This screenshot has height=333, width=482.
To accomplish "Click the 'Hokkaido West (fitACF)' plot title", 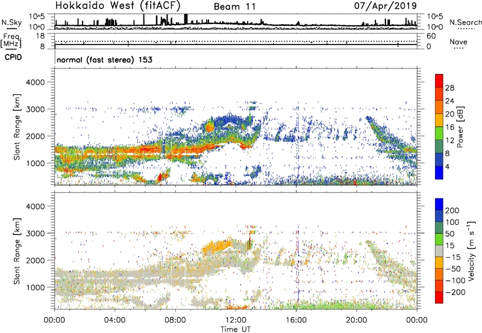I will pyautogui.click(x=117, y=5).
